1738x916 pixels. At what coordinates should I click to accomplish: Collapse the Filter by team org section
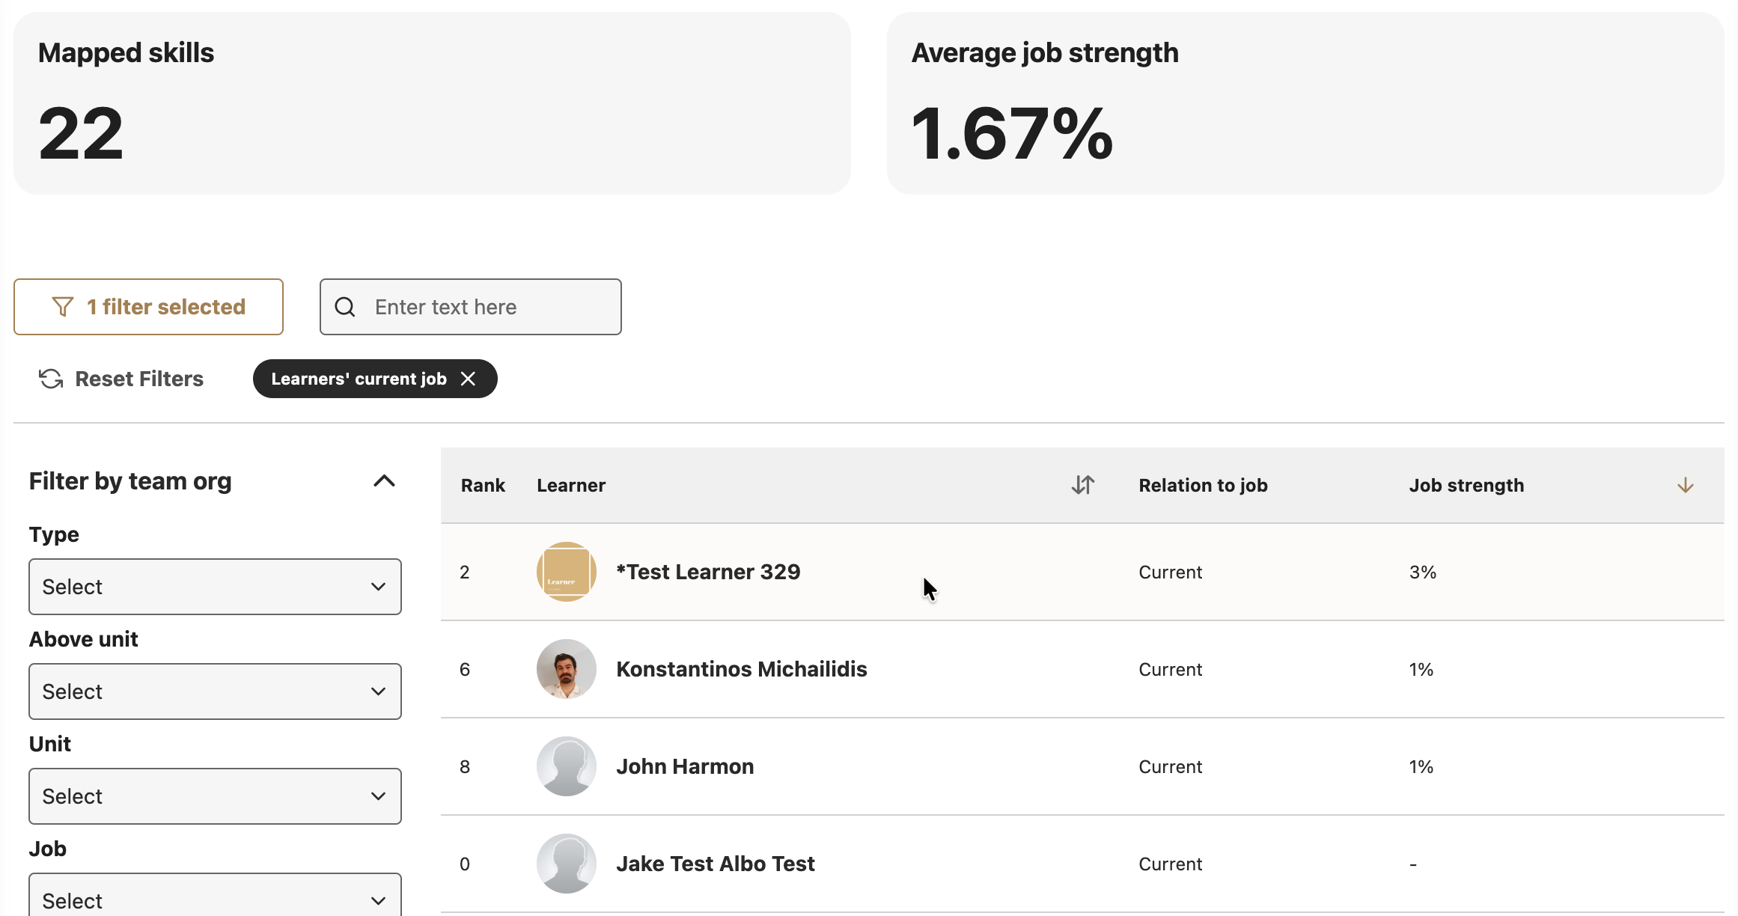click(384, 480)
